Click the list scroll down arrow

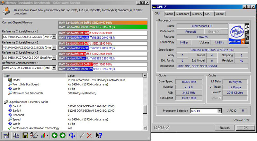click(x=145, y=128)
